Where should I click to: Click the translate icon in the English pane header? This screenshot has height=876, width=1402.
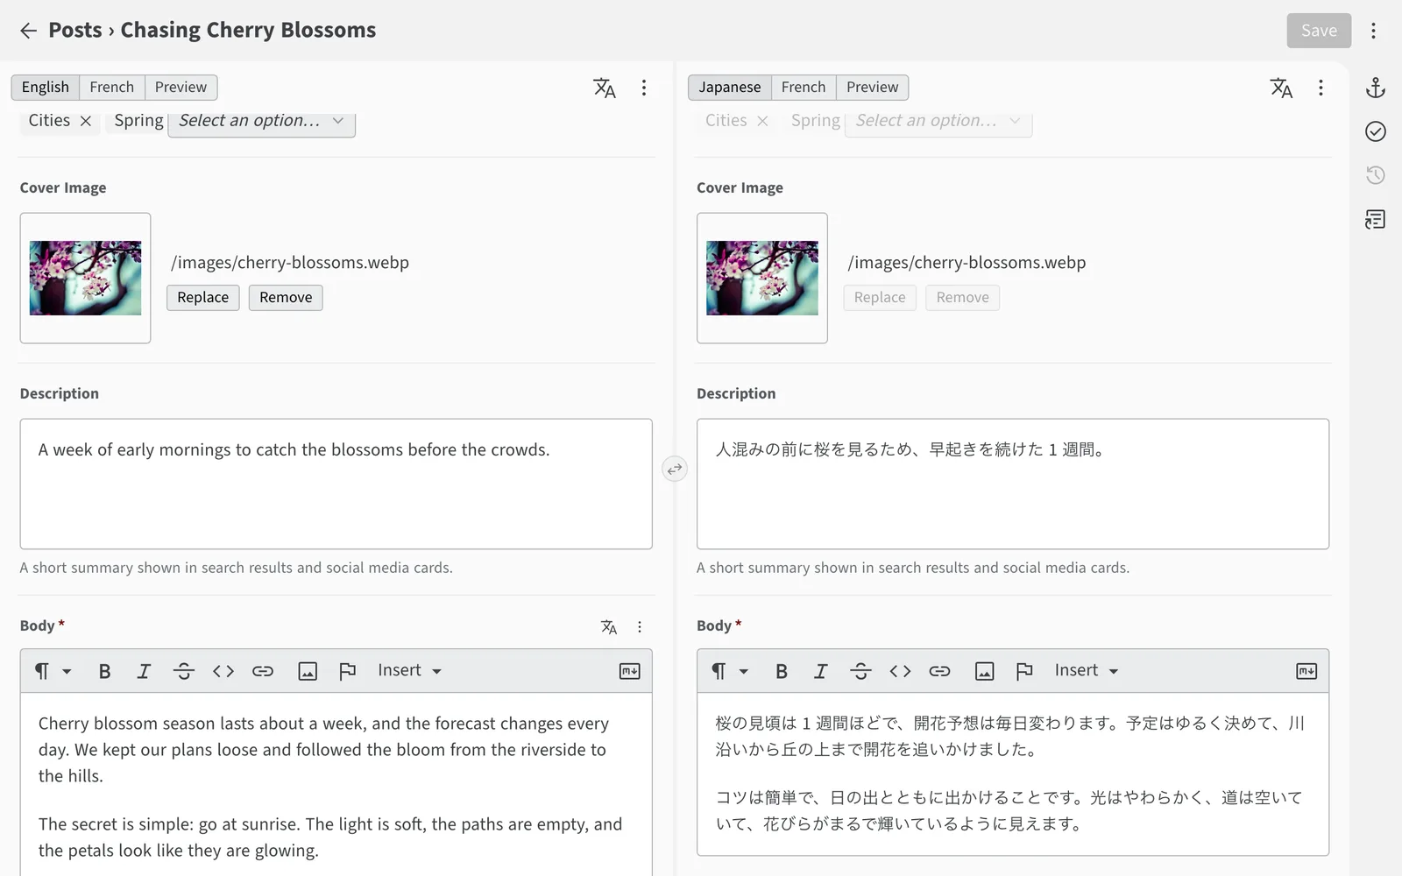(605, 88)
